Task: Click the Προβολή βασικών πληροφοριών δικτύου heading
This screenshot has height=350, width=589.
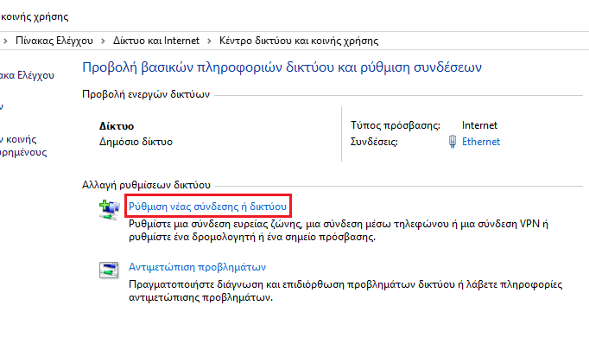Action: 282,67
